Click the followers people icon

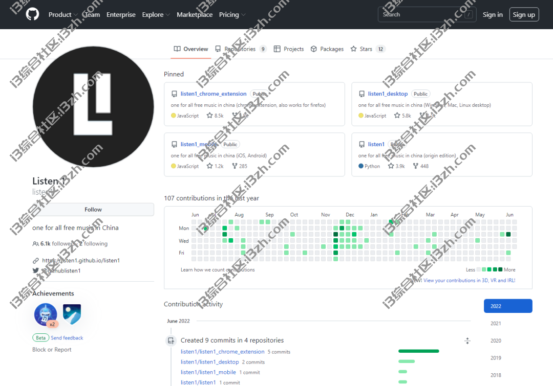36,244
